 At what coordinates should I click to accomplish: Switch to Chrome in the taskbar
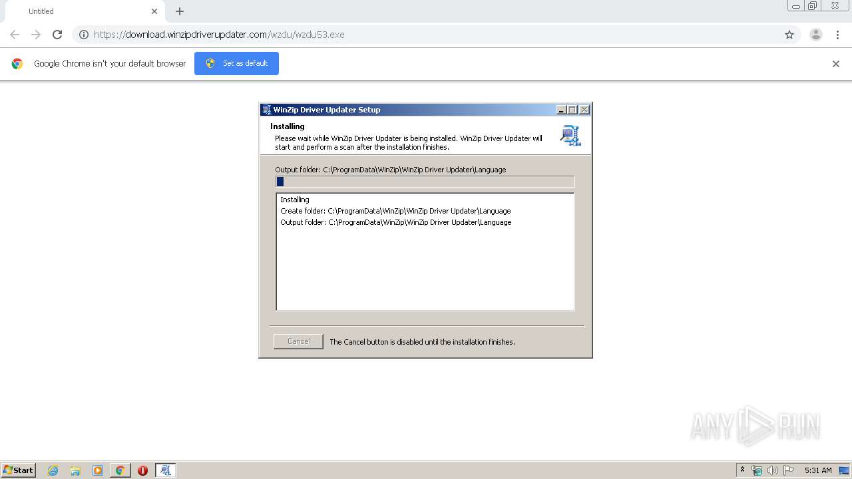tap(120, 470)
